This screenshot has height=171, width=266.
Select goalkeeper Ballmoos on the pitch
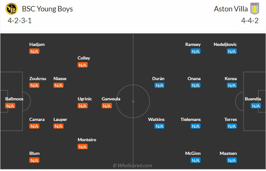[14, 99]
